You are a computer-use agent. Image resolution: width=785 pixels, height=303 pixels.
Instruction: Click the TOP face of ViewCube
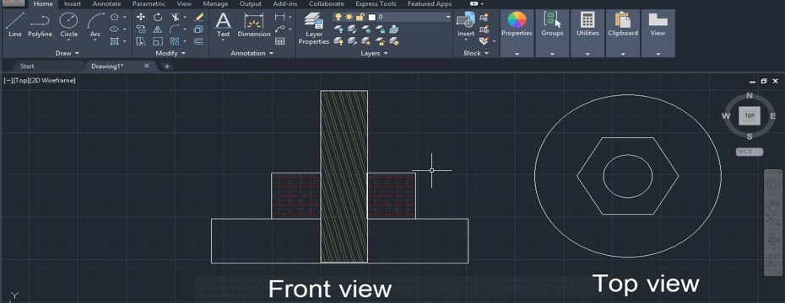click(x=750, y=116)
